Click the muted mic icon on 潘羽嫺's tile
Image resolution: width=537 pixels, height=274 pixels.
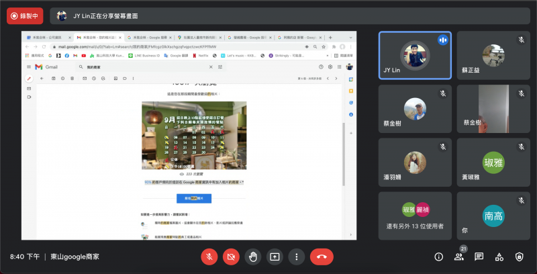443,147
